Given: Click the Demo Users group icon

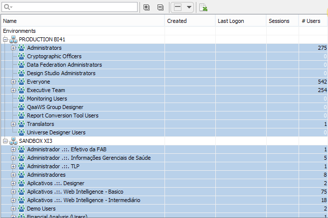Looking at the screenshot, I should click(x=21, y=209).
